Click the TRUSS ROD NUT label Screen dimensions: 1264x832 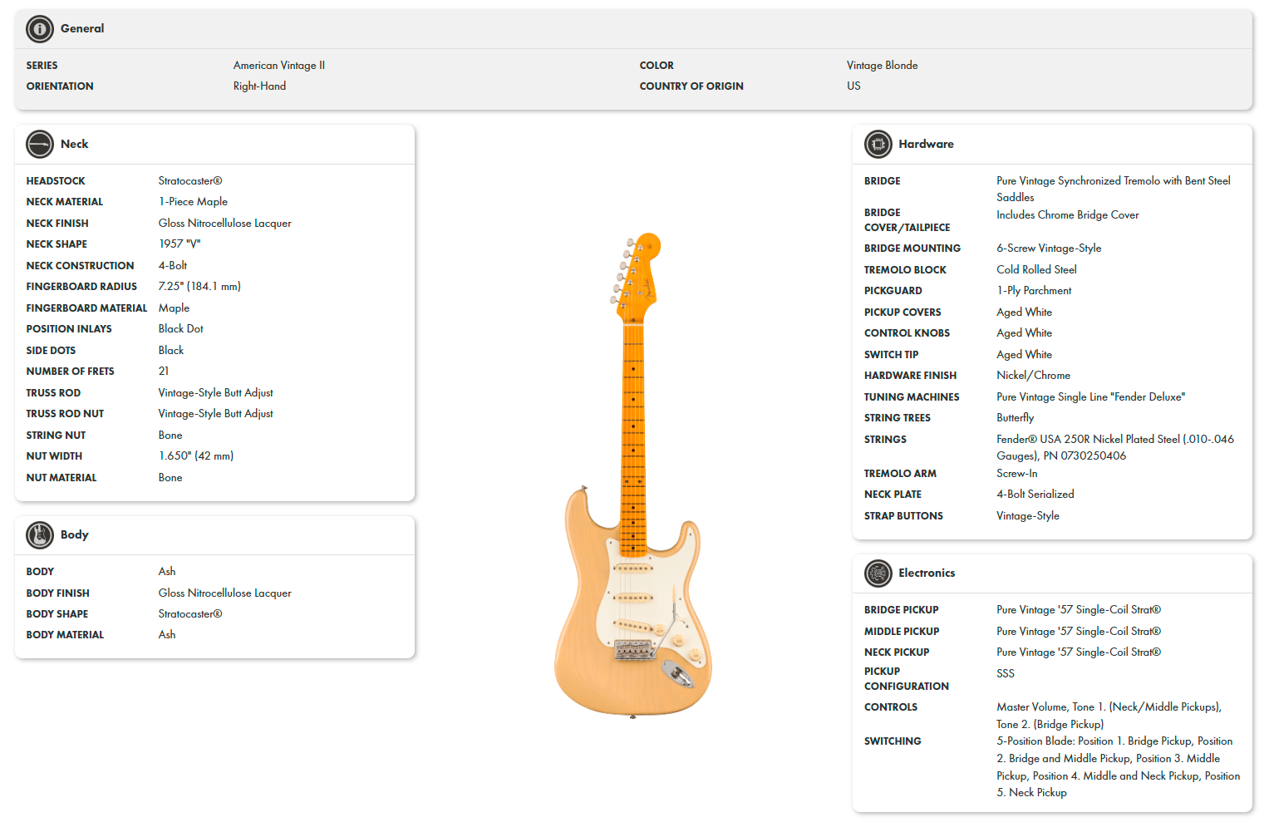pos(65,414)
